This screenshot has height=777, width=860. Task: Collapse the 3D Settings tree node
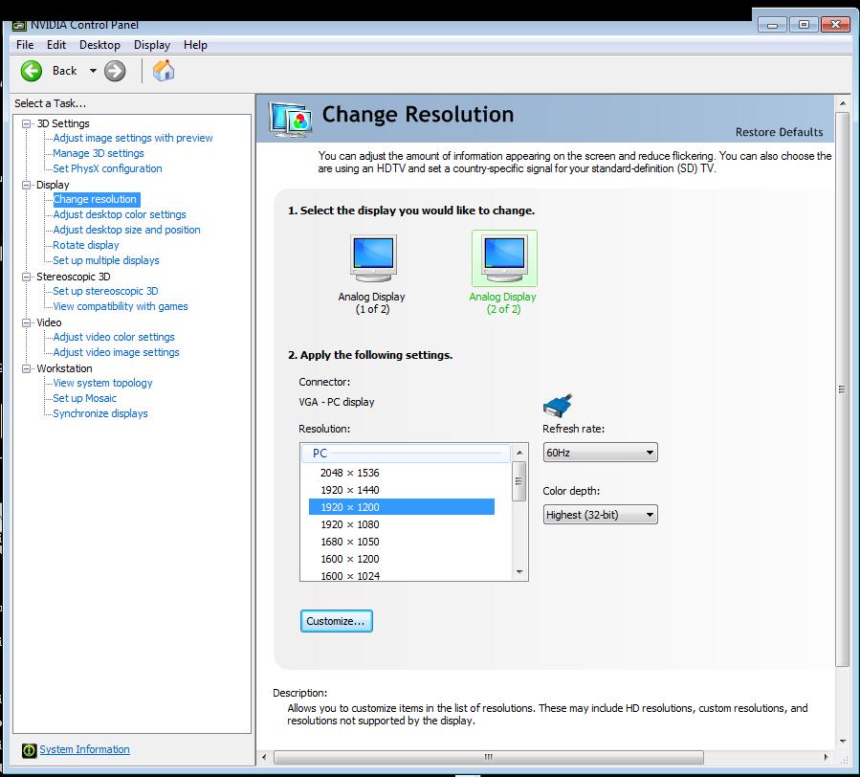tap(26, 124)
